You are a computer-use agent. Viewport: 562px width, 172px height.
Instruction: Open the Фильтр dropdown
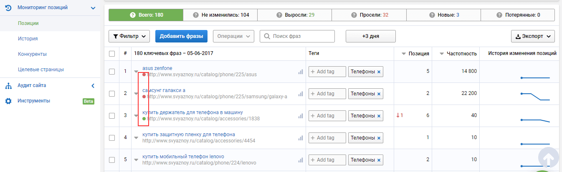coord(129,36)
